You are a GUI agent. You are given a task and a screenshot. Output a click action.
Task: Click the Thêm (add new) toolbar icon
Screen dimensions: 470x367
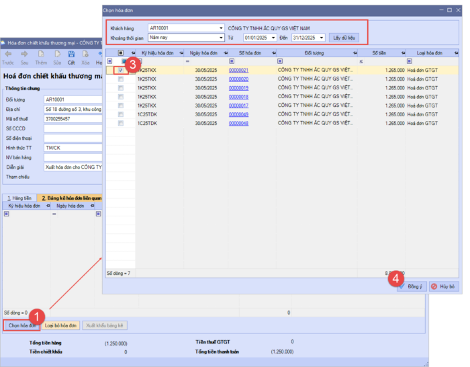coord(40,54)
